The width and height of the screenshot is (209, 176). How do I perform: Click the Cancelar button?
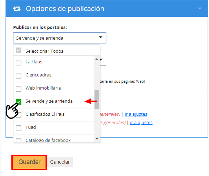pos(60,162)
